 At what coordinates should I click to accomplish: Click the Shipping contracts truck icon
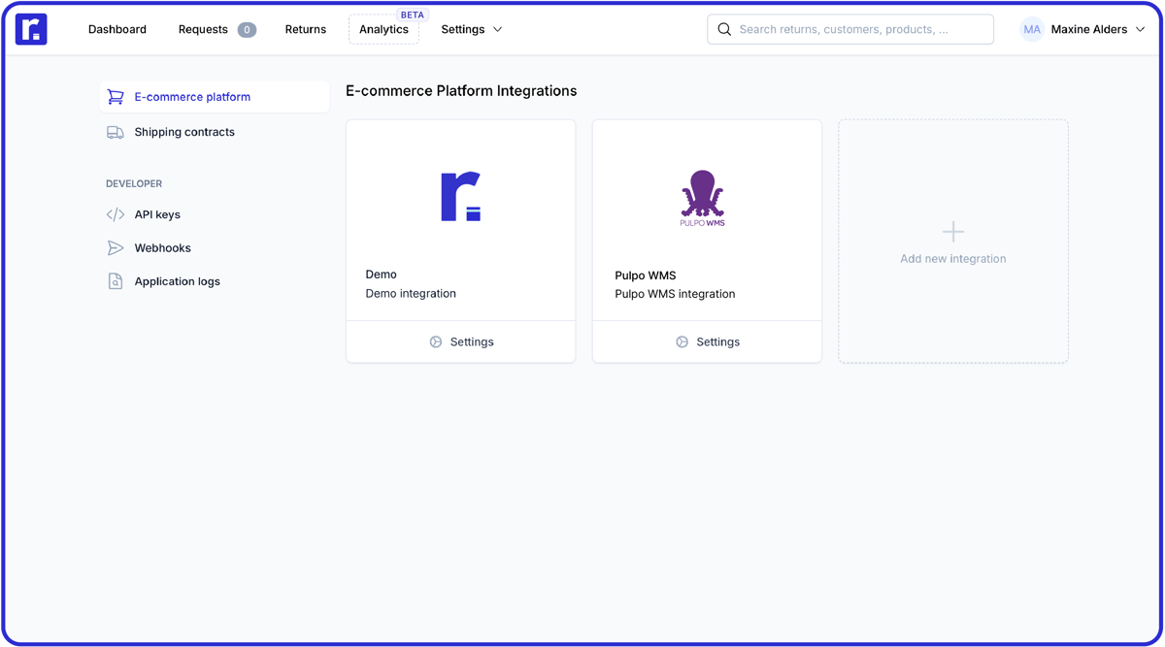click(116, 131)
